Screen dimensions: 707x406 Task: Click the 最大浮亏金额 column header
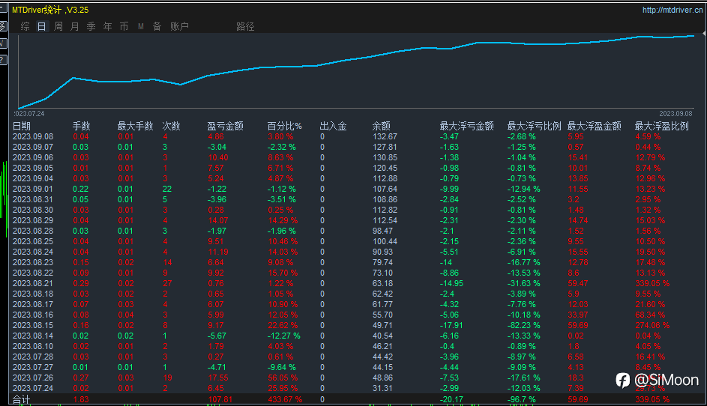click(466, 126)
